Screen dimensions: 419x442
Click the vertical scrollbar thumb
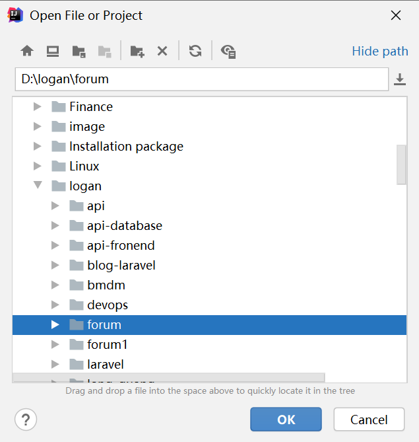point(401,165)
